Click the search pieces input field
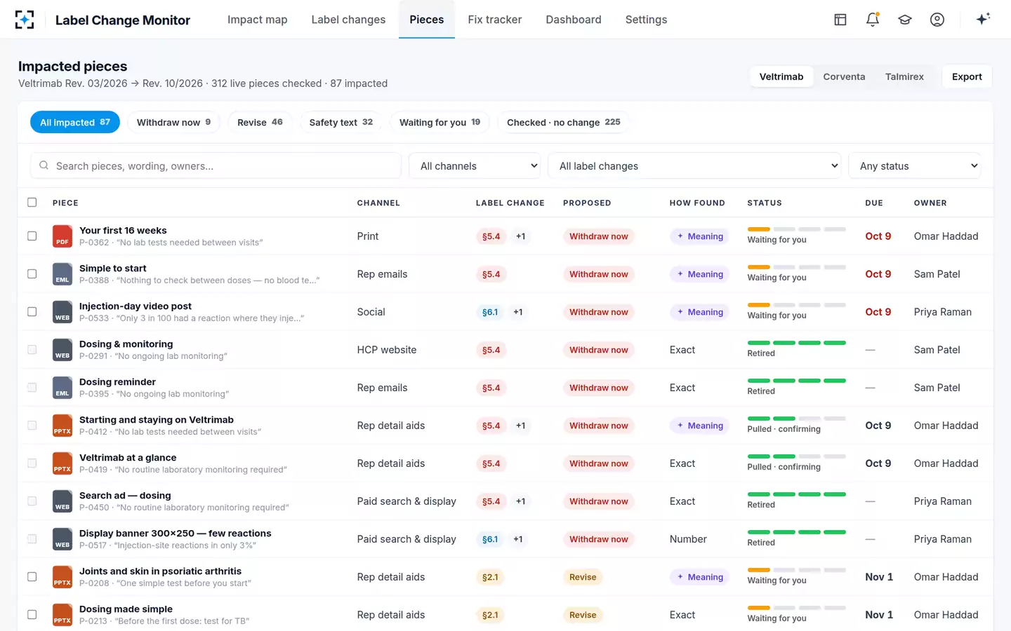 (x=216, y=166)
